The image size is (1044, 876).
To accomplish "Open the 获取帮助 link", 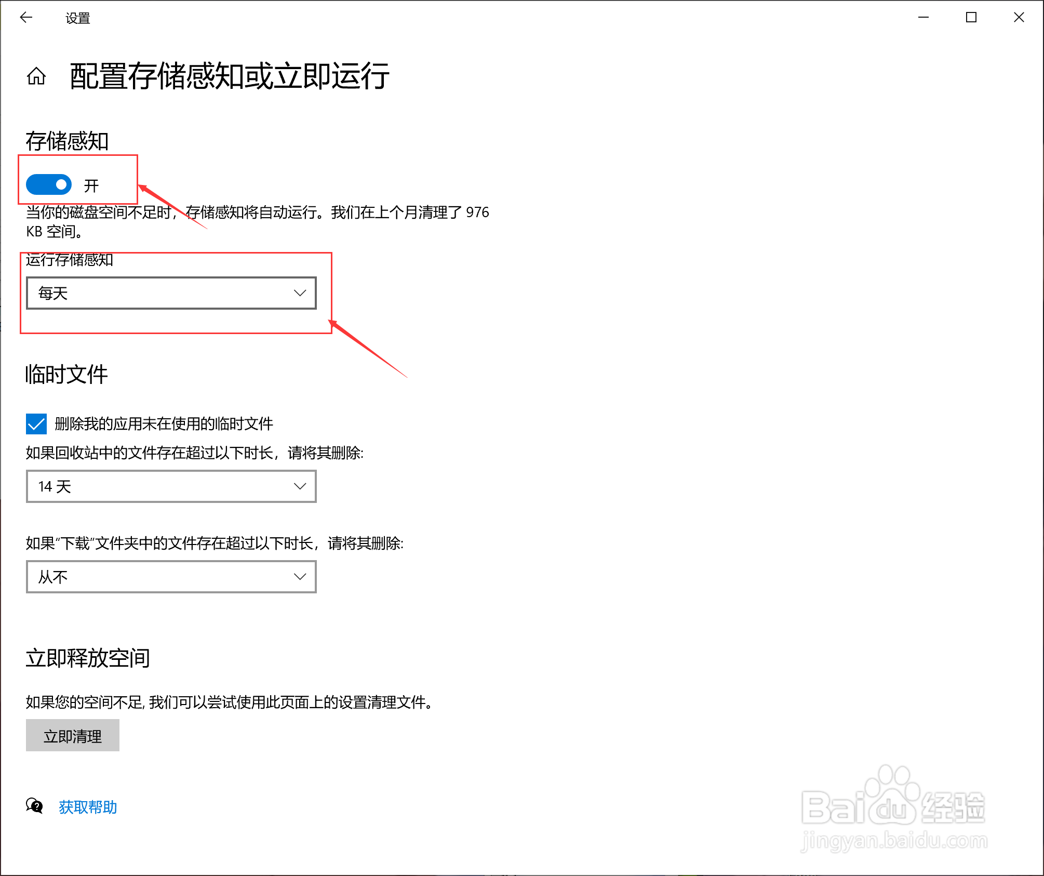I will [87, 807].
